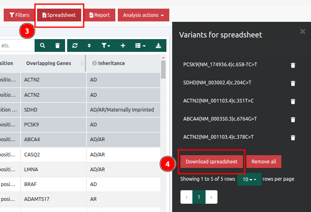Open the Report button
This screenshot has width=311, height=212.
tap(99, 15)
